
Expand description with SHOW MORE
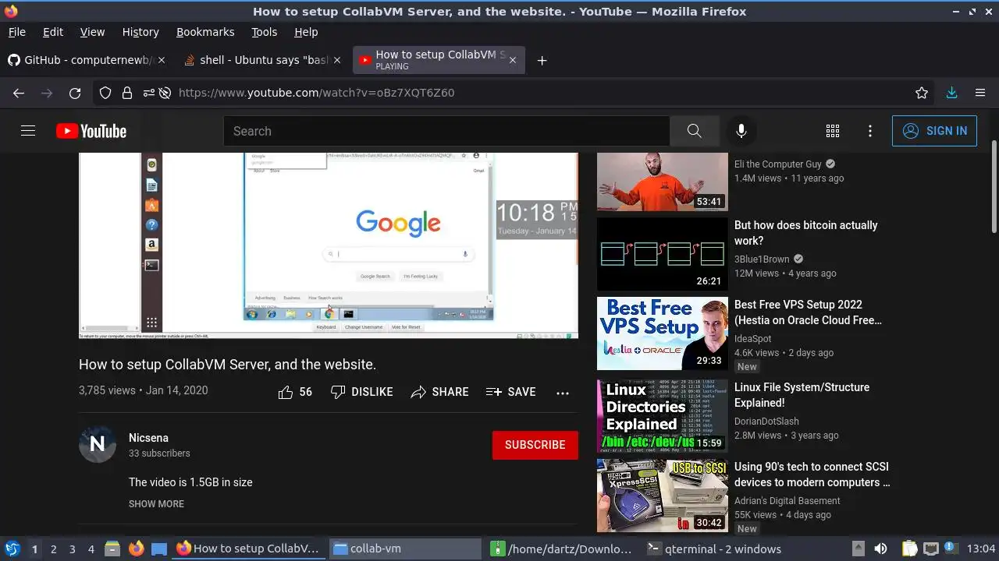click(156, 504)
